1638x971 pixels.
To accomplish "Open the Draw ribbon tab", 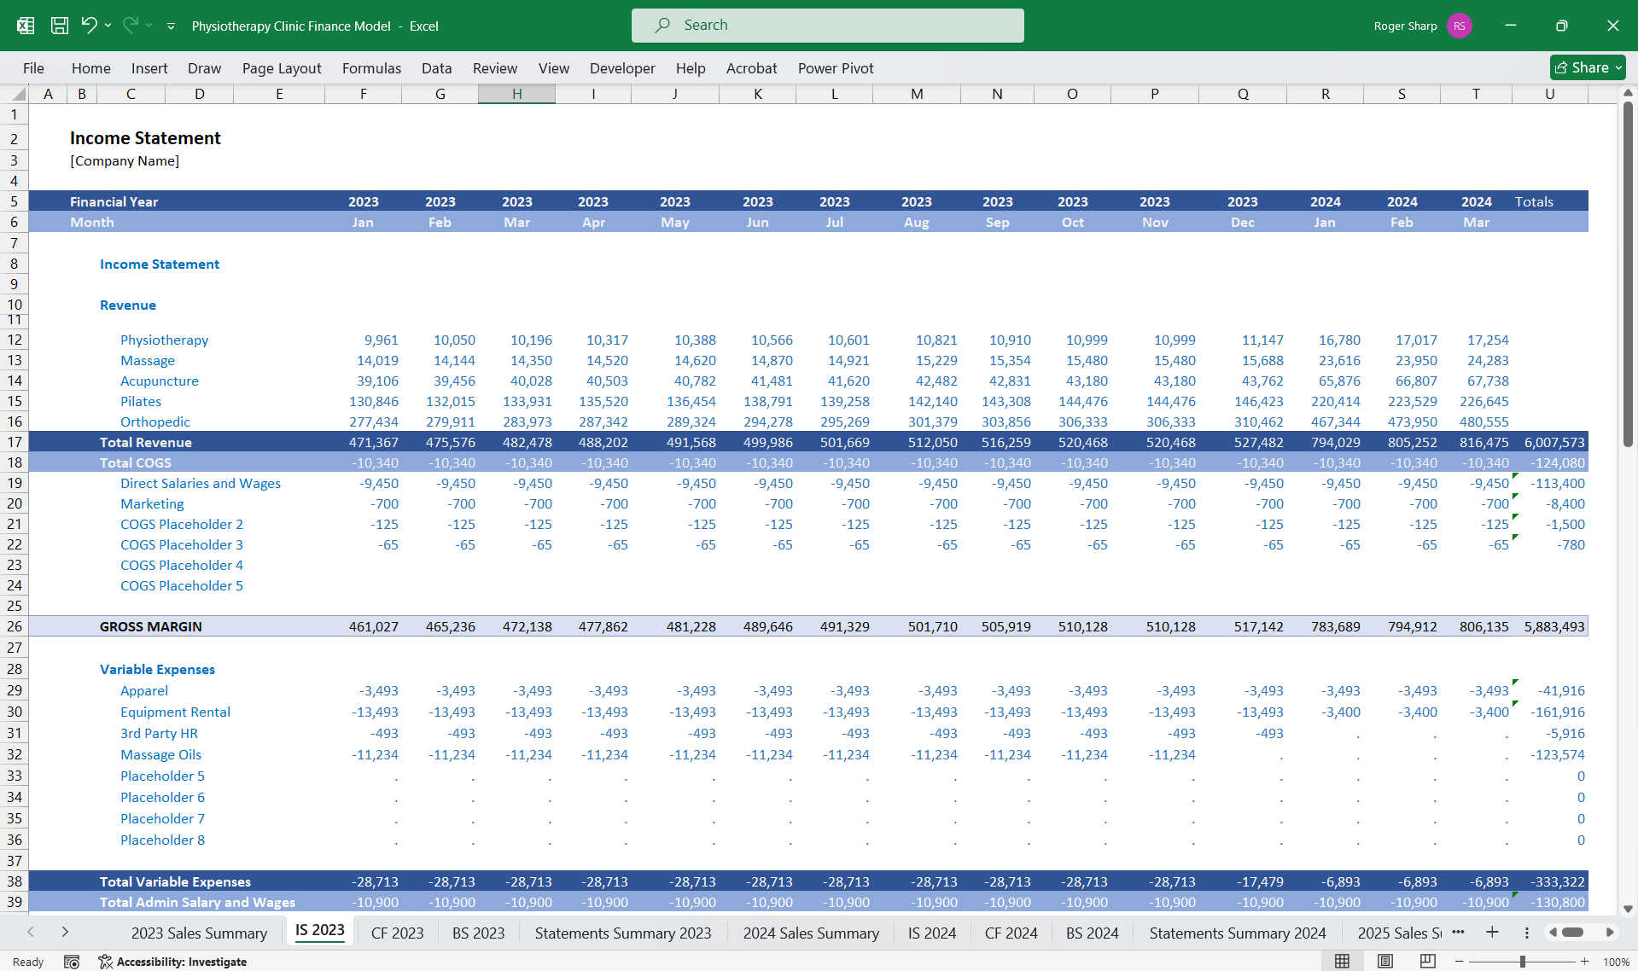I will pos(204,68).
